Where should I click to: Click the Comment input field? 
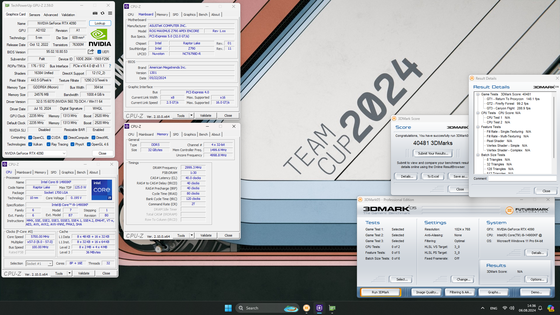[522, 178]
